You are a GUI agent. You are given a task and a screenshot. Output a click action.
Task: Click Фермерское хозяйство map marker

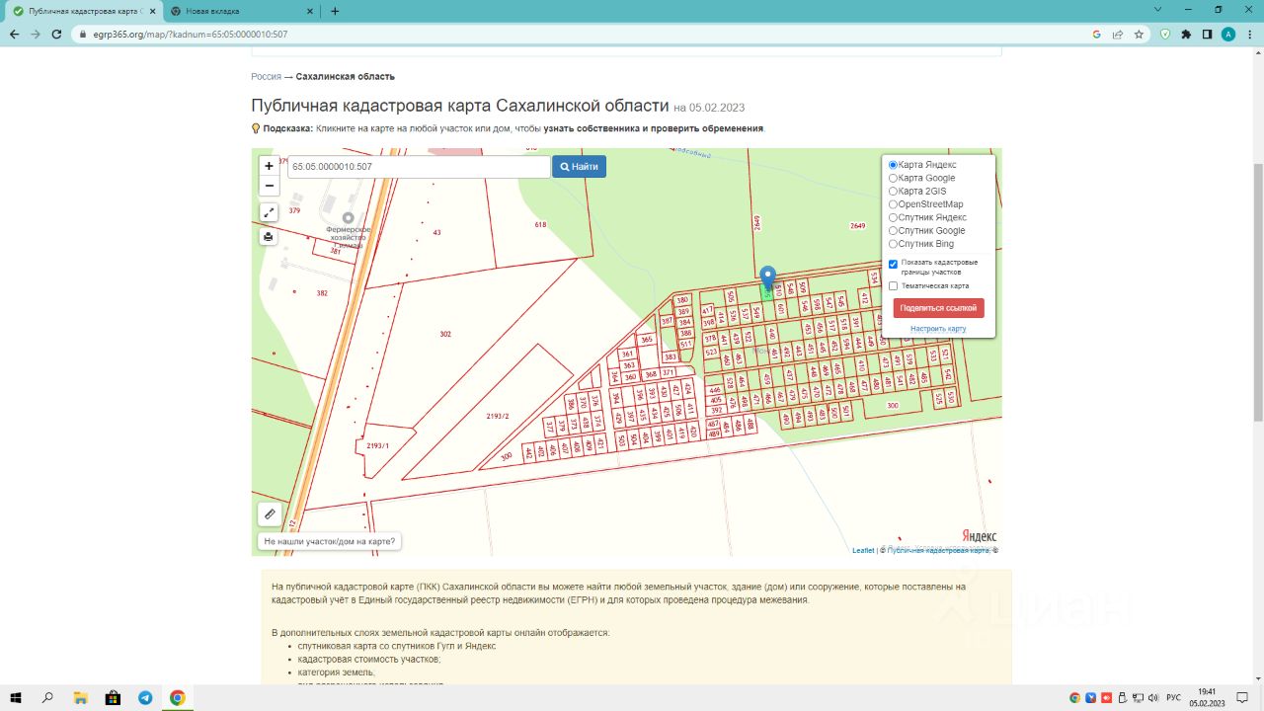pyautogui.click(x=348, y=218)
